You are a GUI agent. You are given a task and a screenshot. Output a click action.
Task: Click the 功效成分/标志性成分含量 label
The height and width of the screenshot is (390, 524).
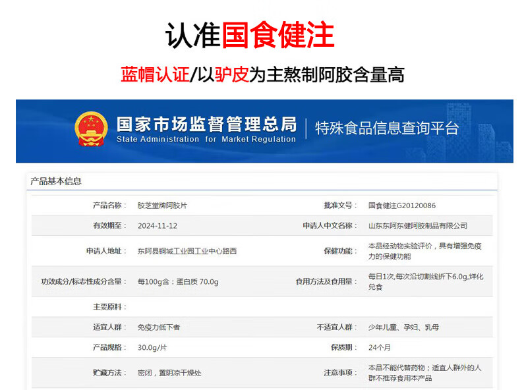pyautogui.click(x=84, y=281)
